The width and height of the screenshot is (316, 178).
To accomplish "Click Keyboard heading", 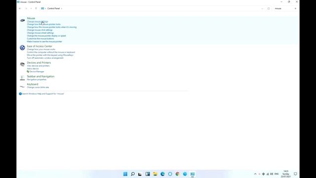I will pyautogui.click(x=33, y=84).
